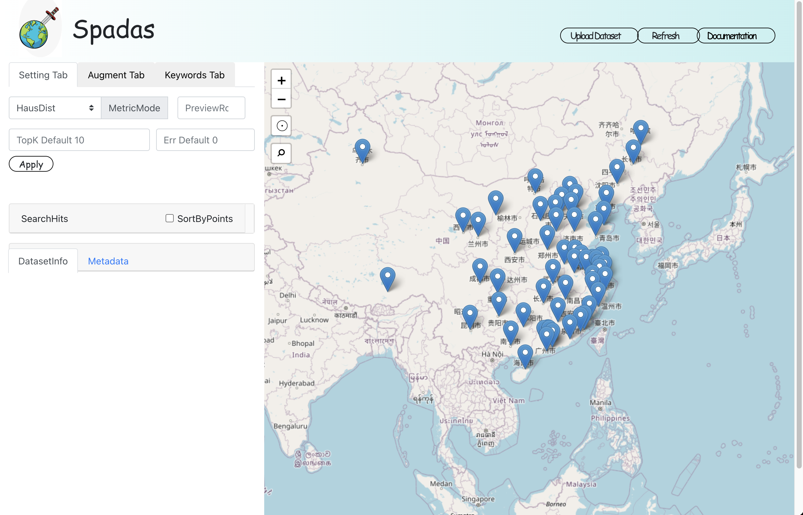Click the northeasternmost marker near Harbin
Screen dimensions: 803x515
(x=640, y=130)
